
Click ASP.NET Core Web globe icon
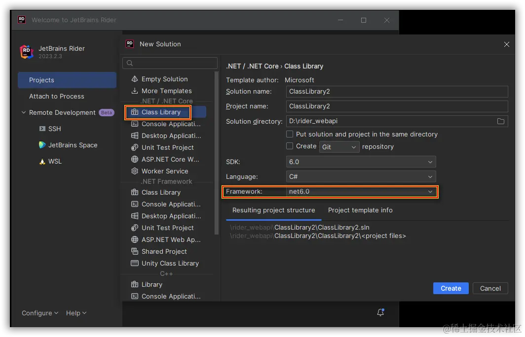135,159
